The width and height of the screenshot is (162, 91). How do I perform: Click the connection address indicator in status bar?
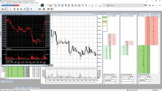(132, 90)
